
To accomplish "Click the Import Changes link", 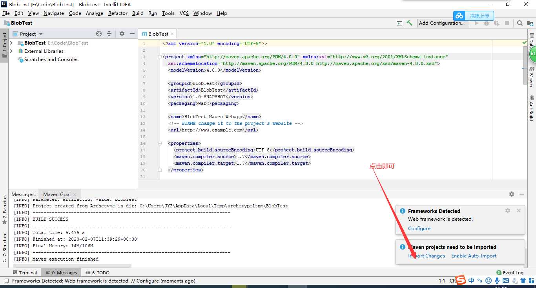I will click(x=427, y=256).
